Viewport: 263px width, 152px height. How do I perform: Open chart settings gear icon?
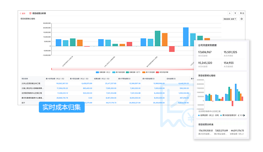241,19
